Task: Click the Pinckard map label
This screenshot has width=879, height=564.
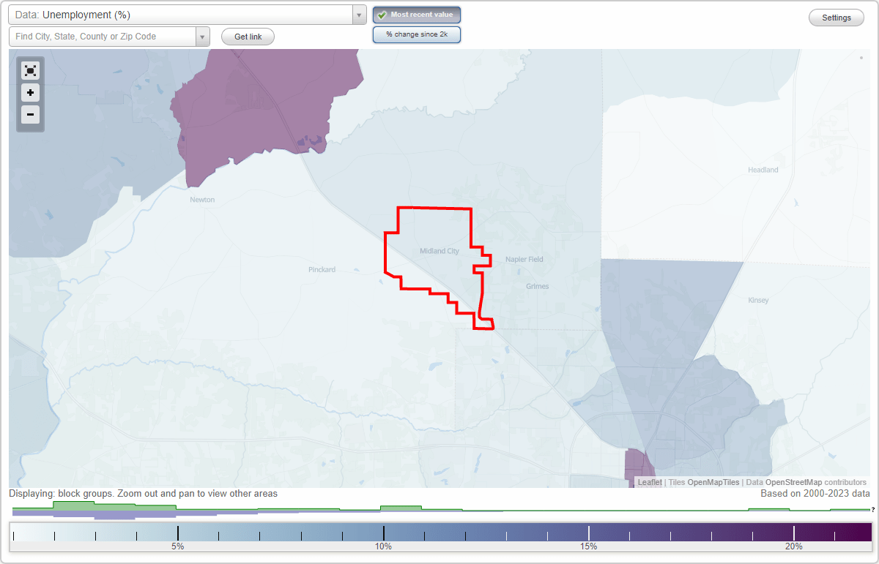Action: [x=322, y=270]
